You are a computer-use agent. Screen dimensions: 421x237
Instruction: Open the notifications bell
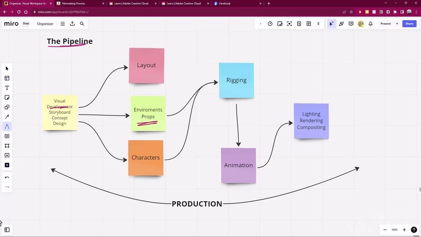pos(370,24)
